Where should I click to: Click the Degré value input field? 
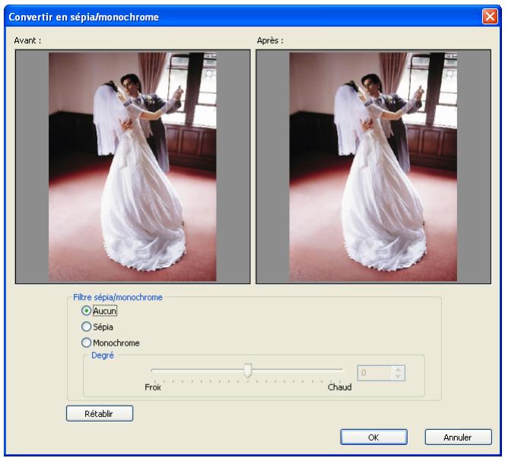(x=375, y=373)
